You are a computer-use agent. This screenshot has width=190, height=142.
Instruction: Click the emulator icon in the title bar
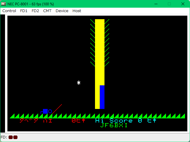pyautogui.click(x=3, y=4)
